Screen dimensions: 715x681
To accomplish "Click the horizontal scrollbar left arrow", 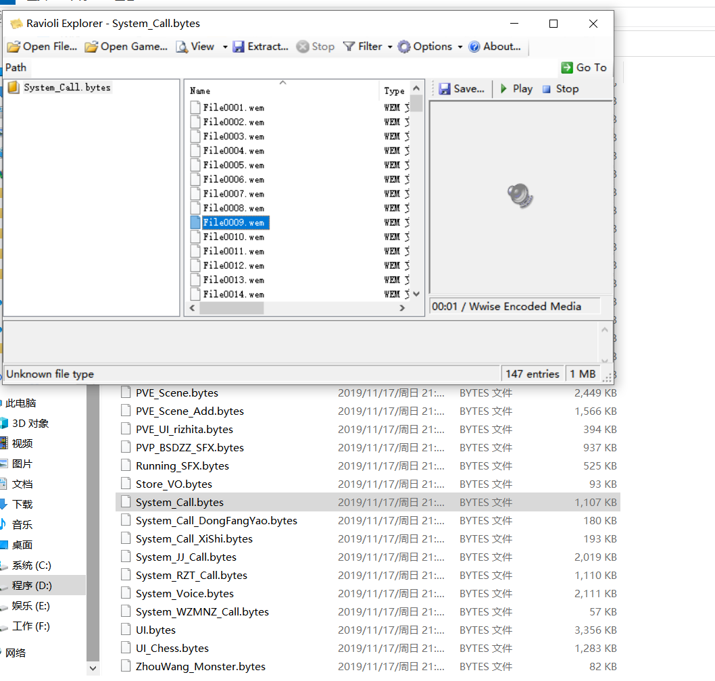I will [x=193, y=308].
